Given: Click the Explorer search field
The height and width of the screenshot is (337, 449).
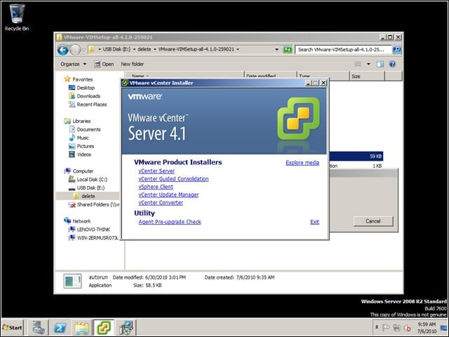Looking at the screenshot, I should click(343, 50).
